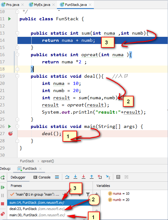Image resolution: width=168 pixels, height=220 pixels.
Task: Resume program with the green play icon
Action: coord(3,187)
